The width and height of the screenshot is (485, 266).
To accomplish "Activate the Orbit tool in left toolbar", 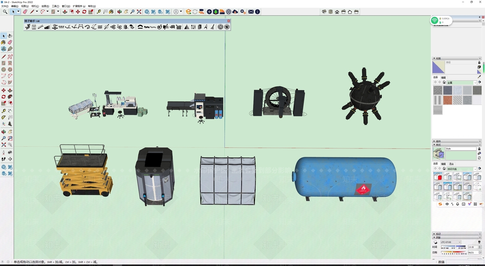I will tap(4, 132).
